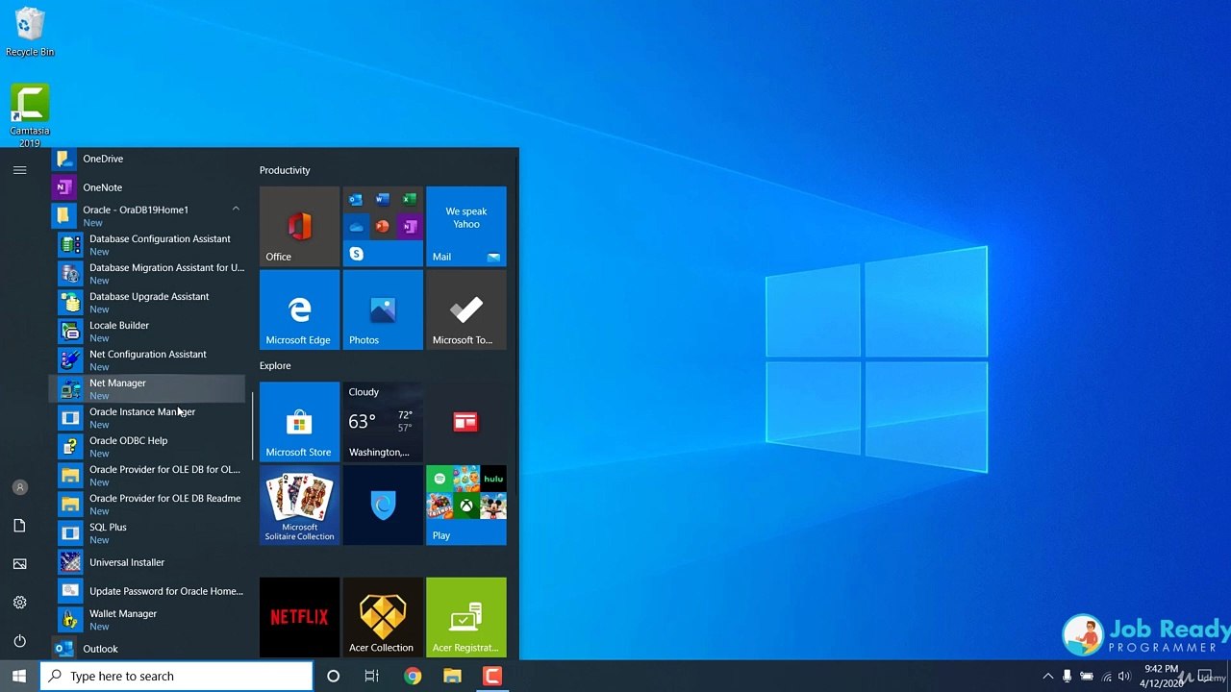Expand the Start menu hamburger navigation
The image size is (1231, 692).
click(19, 170)
